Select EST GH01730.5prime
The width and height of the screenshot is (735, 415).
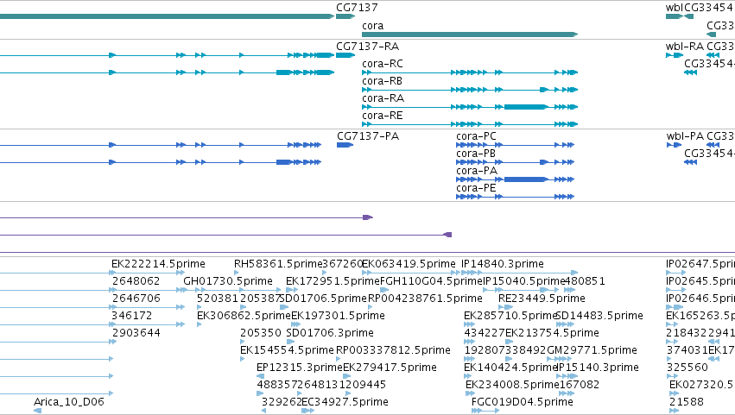click(x=228, y=281)
